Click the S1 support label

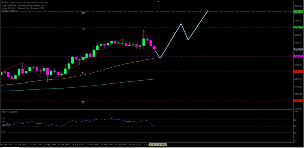coord(83,73)
